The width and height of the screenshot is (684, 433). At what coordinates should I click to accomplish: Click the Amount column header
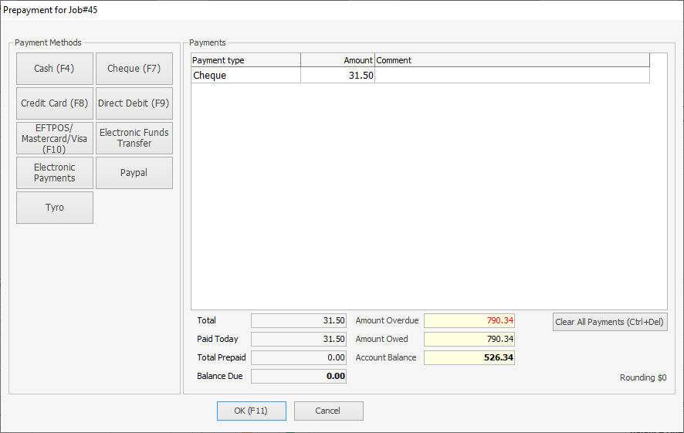[337, 60]
